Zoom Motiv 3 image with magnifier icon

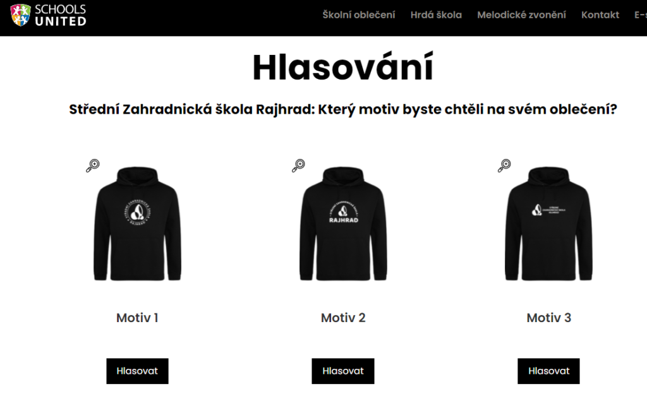click(x=504, y=165)
